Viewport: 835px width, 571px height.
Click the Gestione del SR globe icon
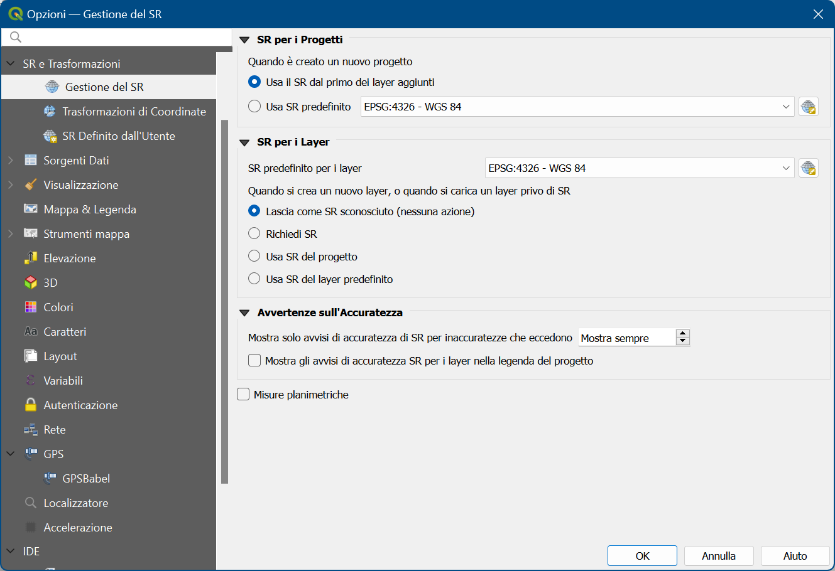[x=52, y=87]
